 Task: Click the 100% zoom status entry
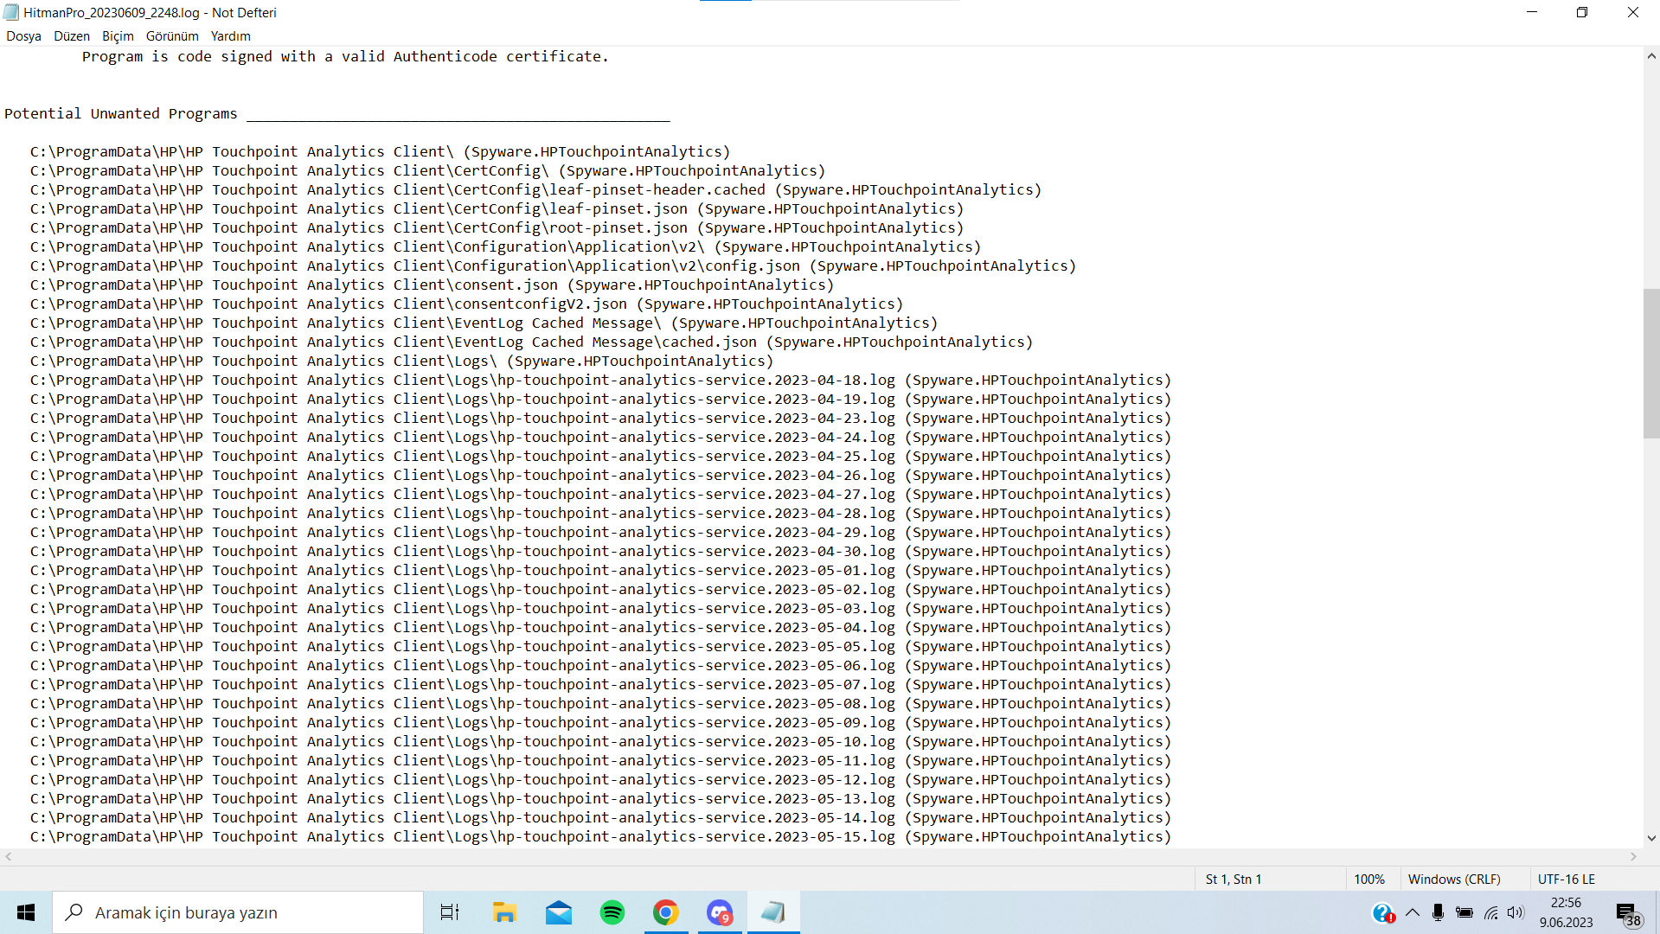point(1369,879)
